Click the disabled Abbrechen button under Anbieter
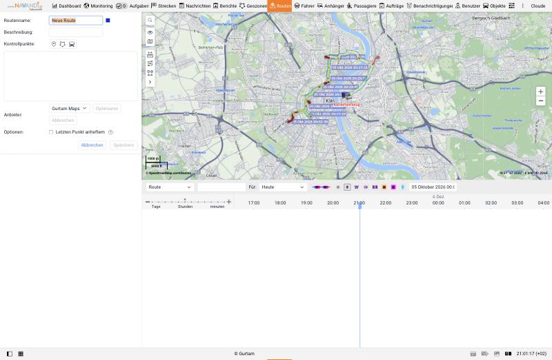The width and height of the screenshot is (552, 360). pyautogui.click(x=63, y=120)
